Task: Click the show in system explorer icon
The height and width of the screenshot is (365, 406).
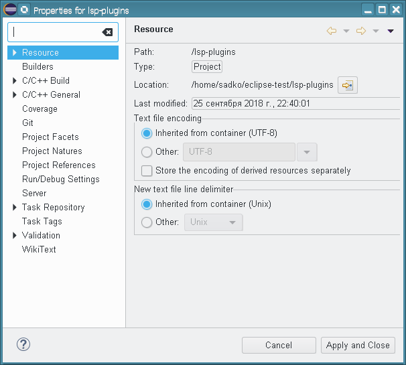Action: pos(348,85)
